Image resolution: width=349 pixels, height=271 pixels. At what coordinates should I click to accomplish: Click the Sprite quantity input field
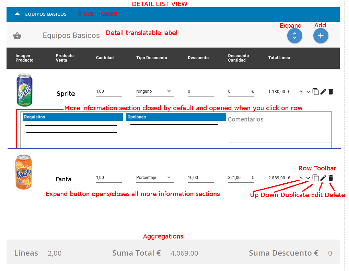(x=109, y=92)
